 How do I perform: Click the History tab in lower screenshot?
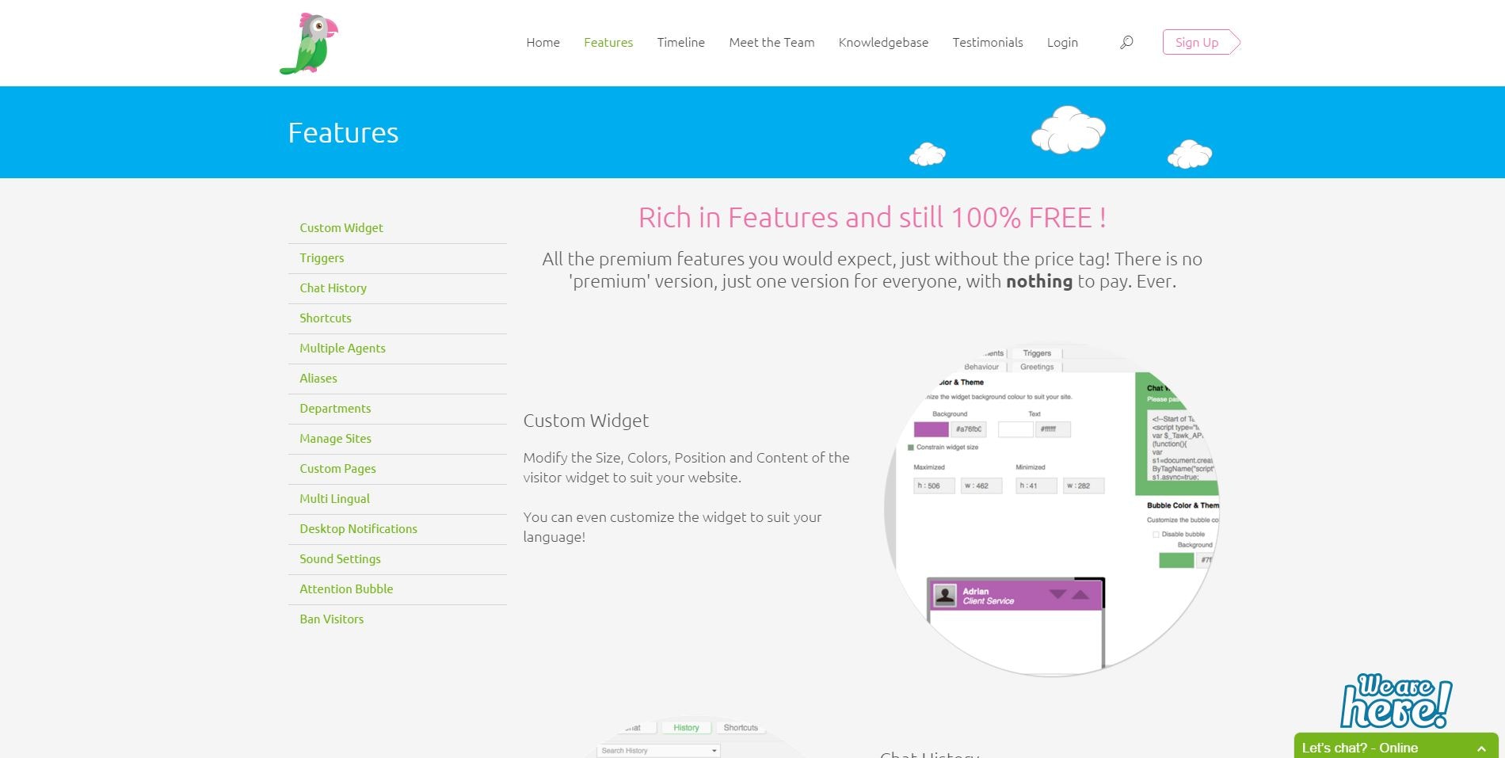pos(686,727)
